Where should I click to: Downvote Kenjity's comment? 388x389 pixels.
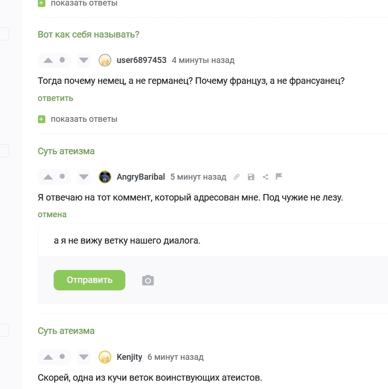(x=84, y=357)
